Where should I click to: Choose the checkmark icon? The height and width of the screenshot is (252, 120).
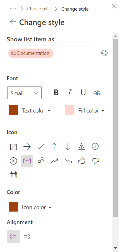(x=41, y=147)
